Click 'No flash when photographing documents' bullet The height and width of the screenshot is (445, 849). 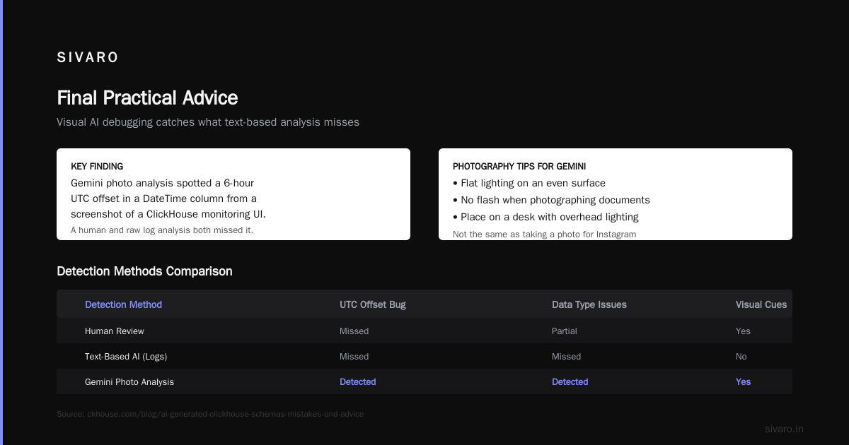click(x=551, y=200)
